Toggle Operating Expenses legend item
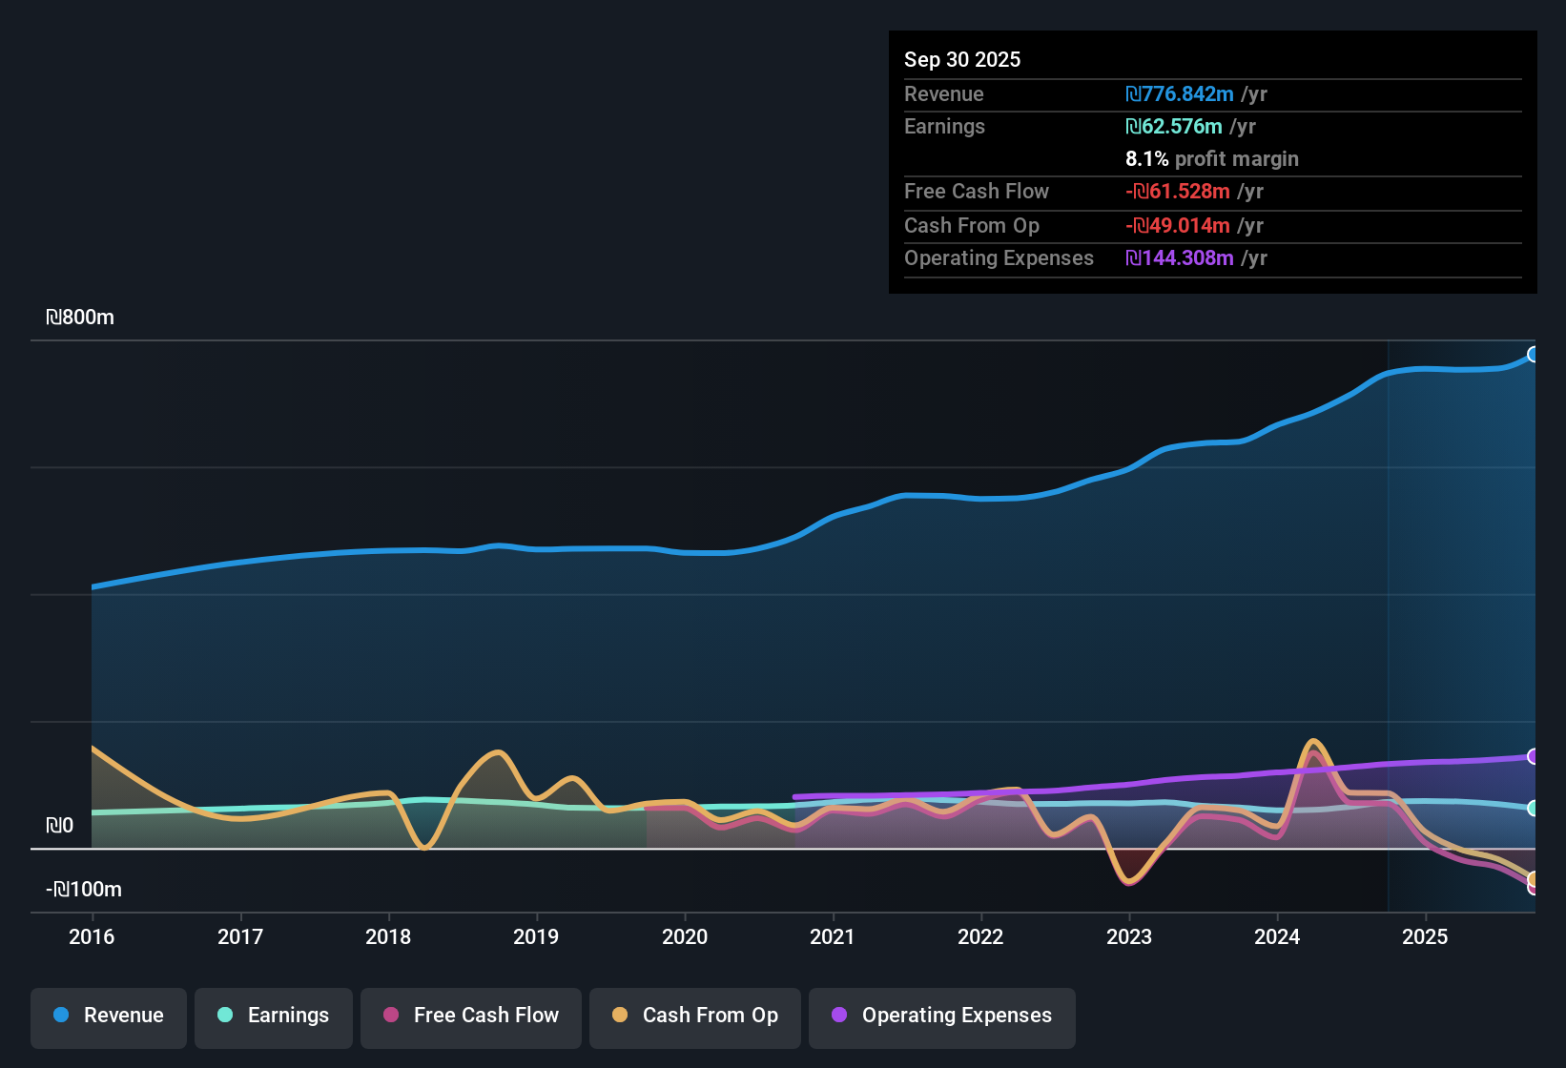1566x1068 pixels. [942, 1016]
